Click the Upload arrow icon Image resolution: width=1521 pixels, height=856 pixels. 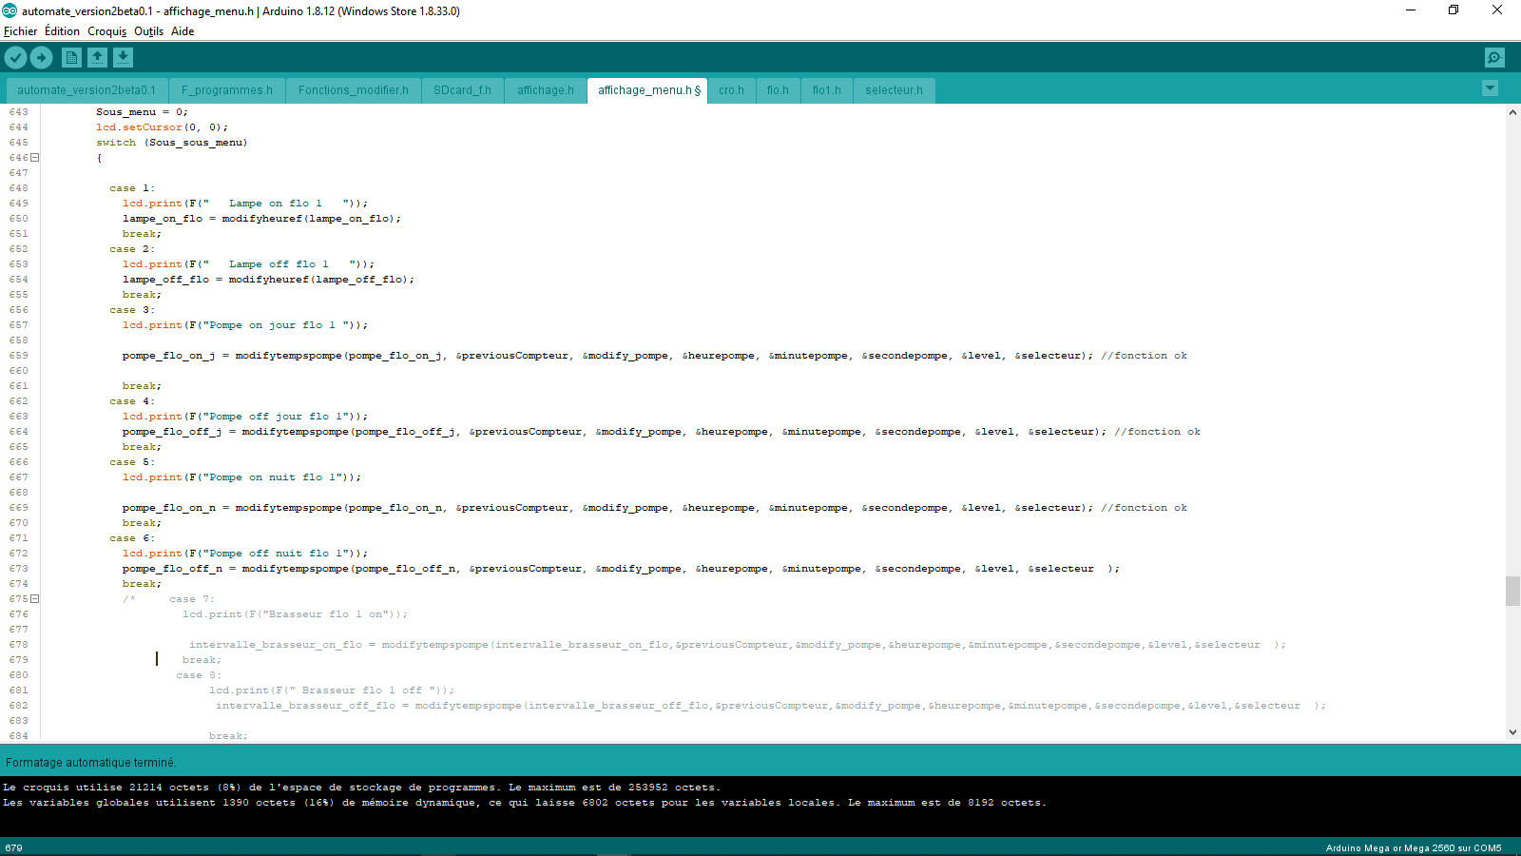(41, 58)
